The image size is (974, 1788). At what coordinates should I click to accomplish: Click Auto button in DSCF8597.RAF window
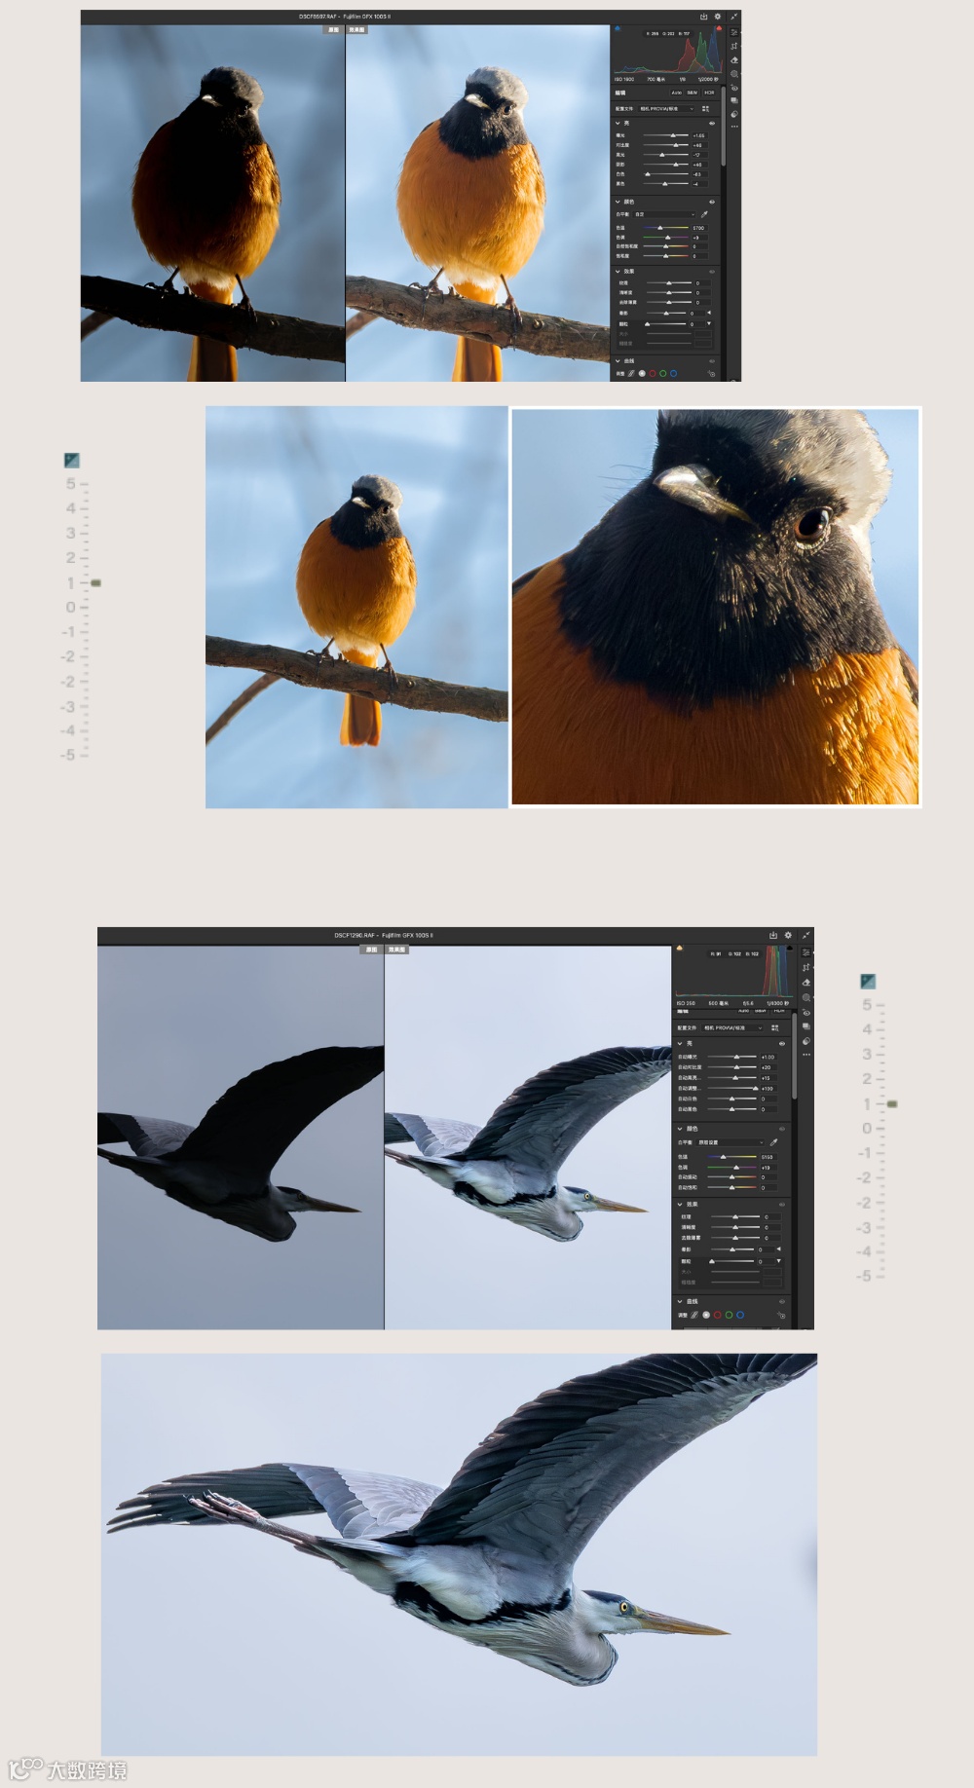pyautogui.click(x=677, y=93)
